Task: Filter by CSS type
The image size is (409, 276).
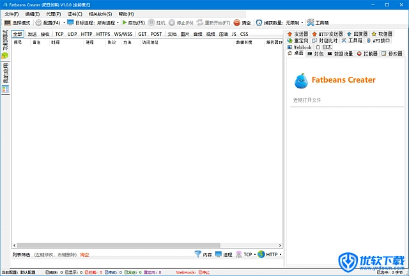Action: tap(244, 34)
